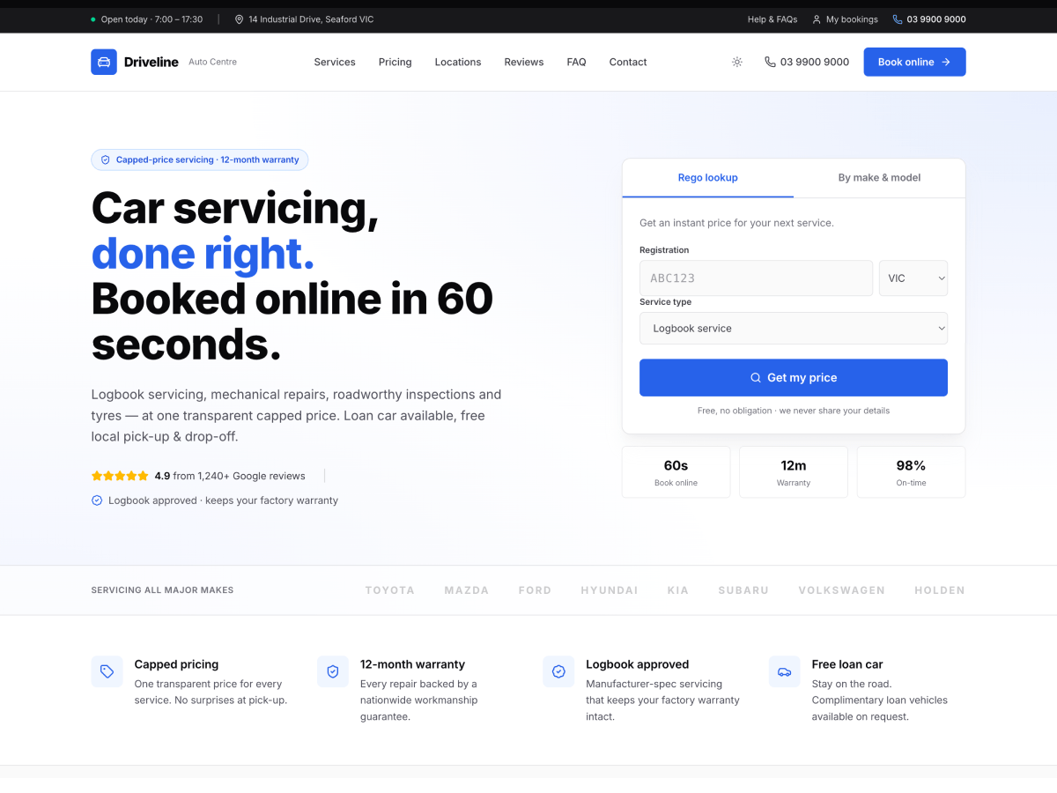The height and width of the screenshot is (793, 1057).
Task: Click the Free loan car icon
Action: [x=784, y=671]
